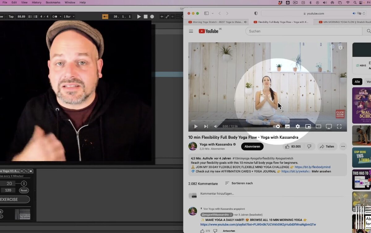Open the 'Sortieren nach' comment sort menu
This screenshot has width=371, height=233.
(x=239, y=183)
